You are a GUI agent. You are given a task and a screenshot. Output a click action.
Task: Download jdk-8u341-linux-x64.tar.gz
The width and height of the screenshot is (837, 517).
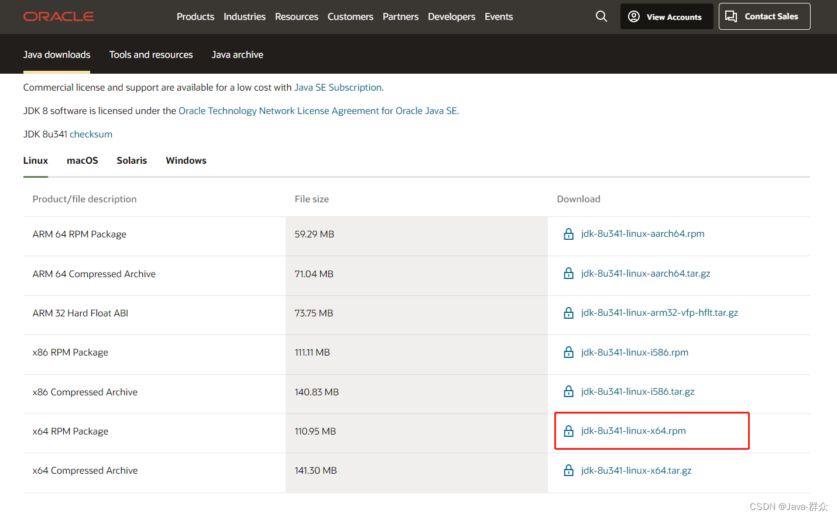[x=636, y=470]
